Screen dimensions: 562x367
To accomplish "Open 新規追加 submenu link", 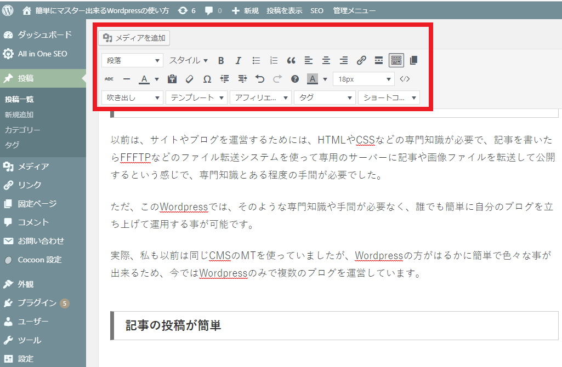I will coord(19,114).
